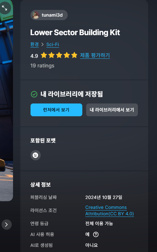Viewport: 157px width, 252px height.
Task: Click the third rating star
Action: tap(59, 55)
